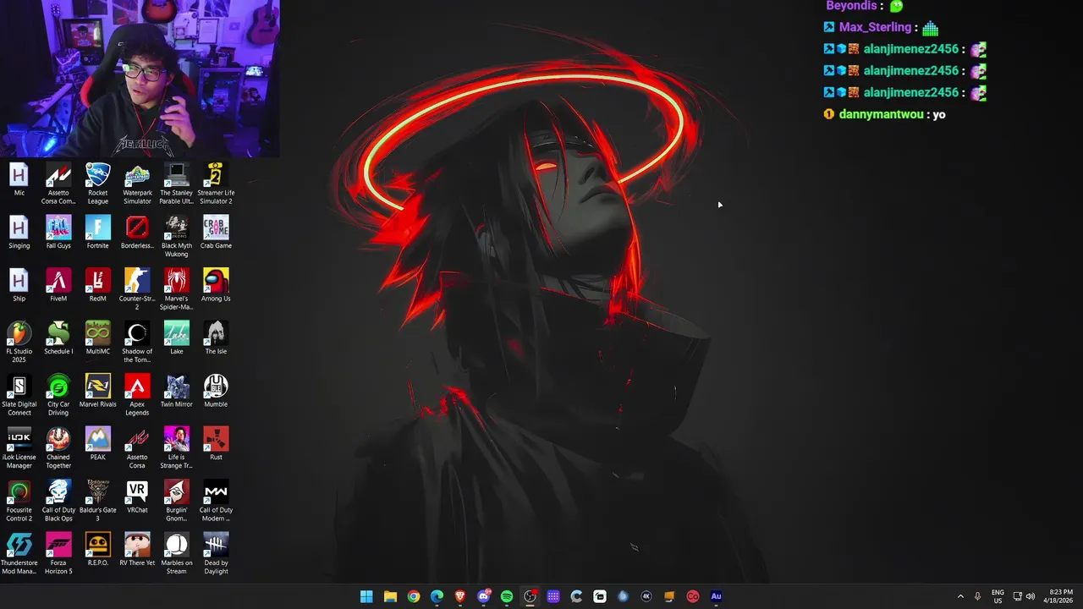Open the Mic shortcut on desktop
This screenshot has width=1083, height=609.
click(x=19, y=180)
